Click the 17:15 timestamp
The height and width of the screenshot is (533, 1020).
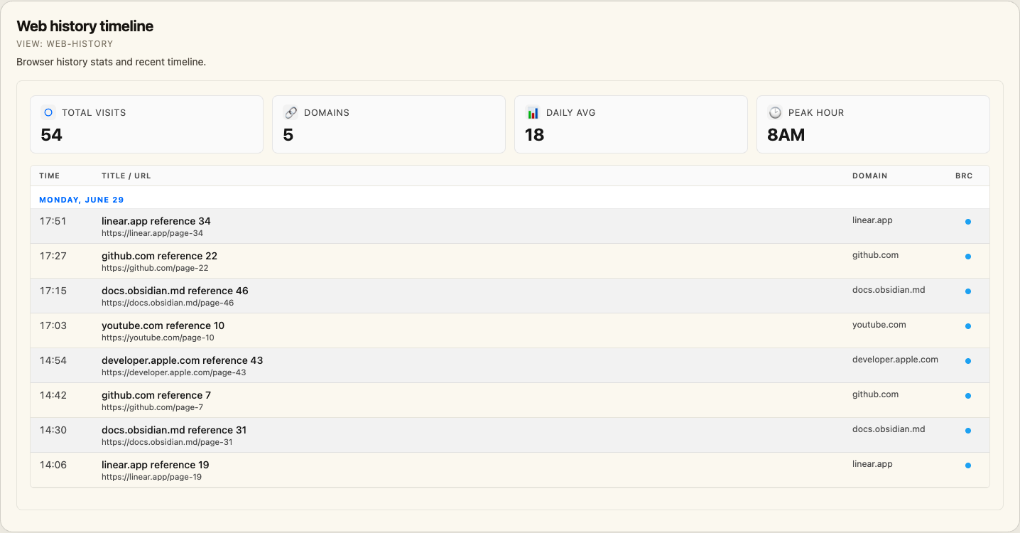click(x=53, y=291)
